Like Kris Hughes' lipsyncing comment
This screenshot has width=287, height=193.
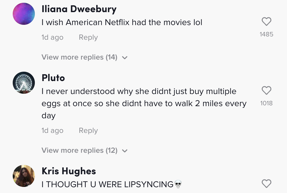coord(266,183)
